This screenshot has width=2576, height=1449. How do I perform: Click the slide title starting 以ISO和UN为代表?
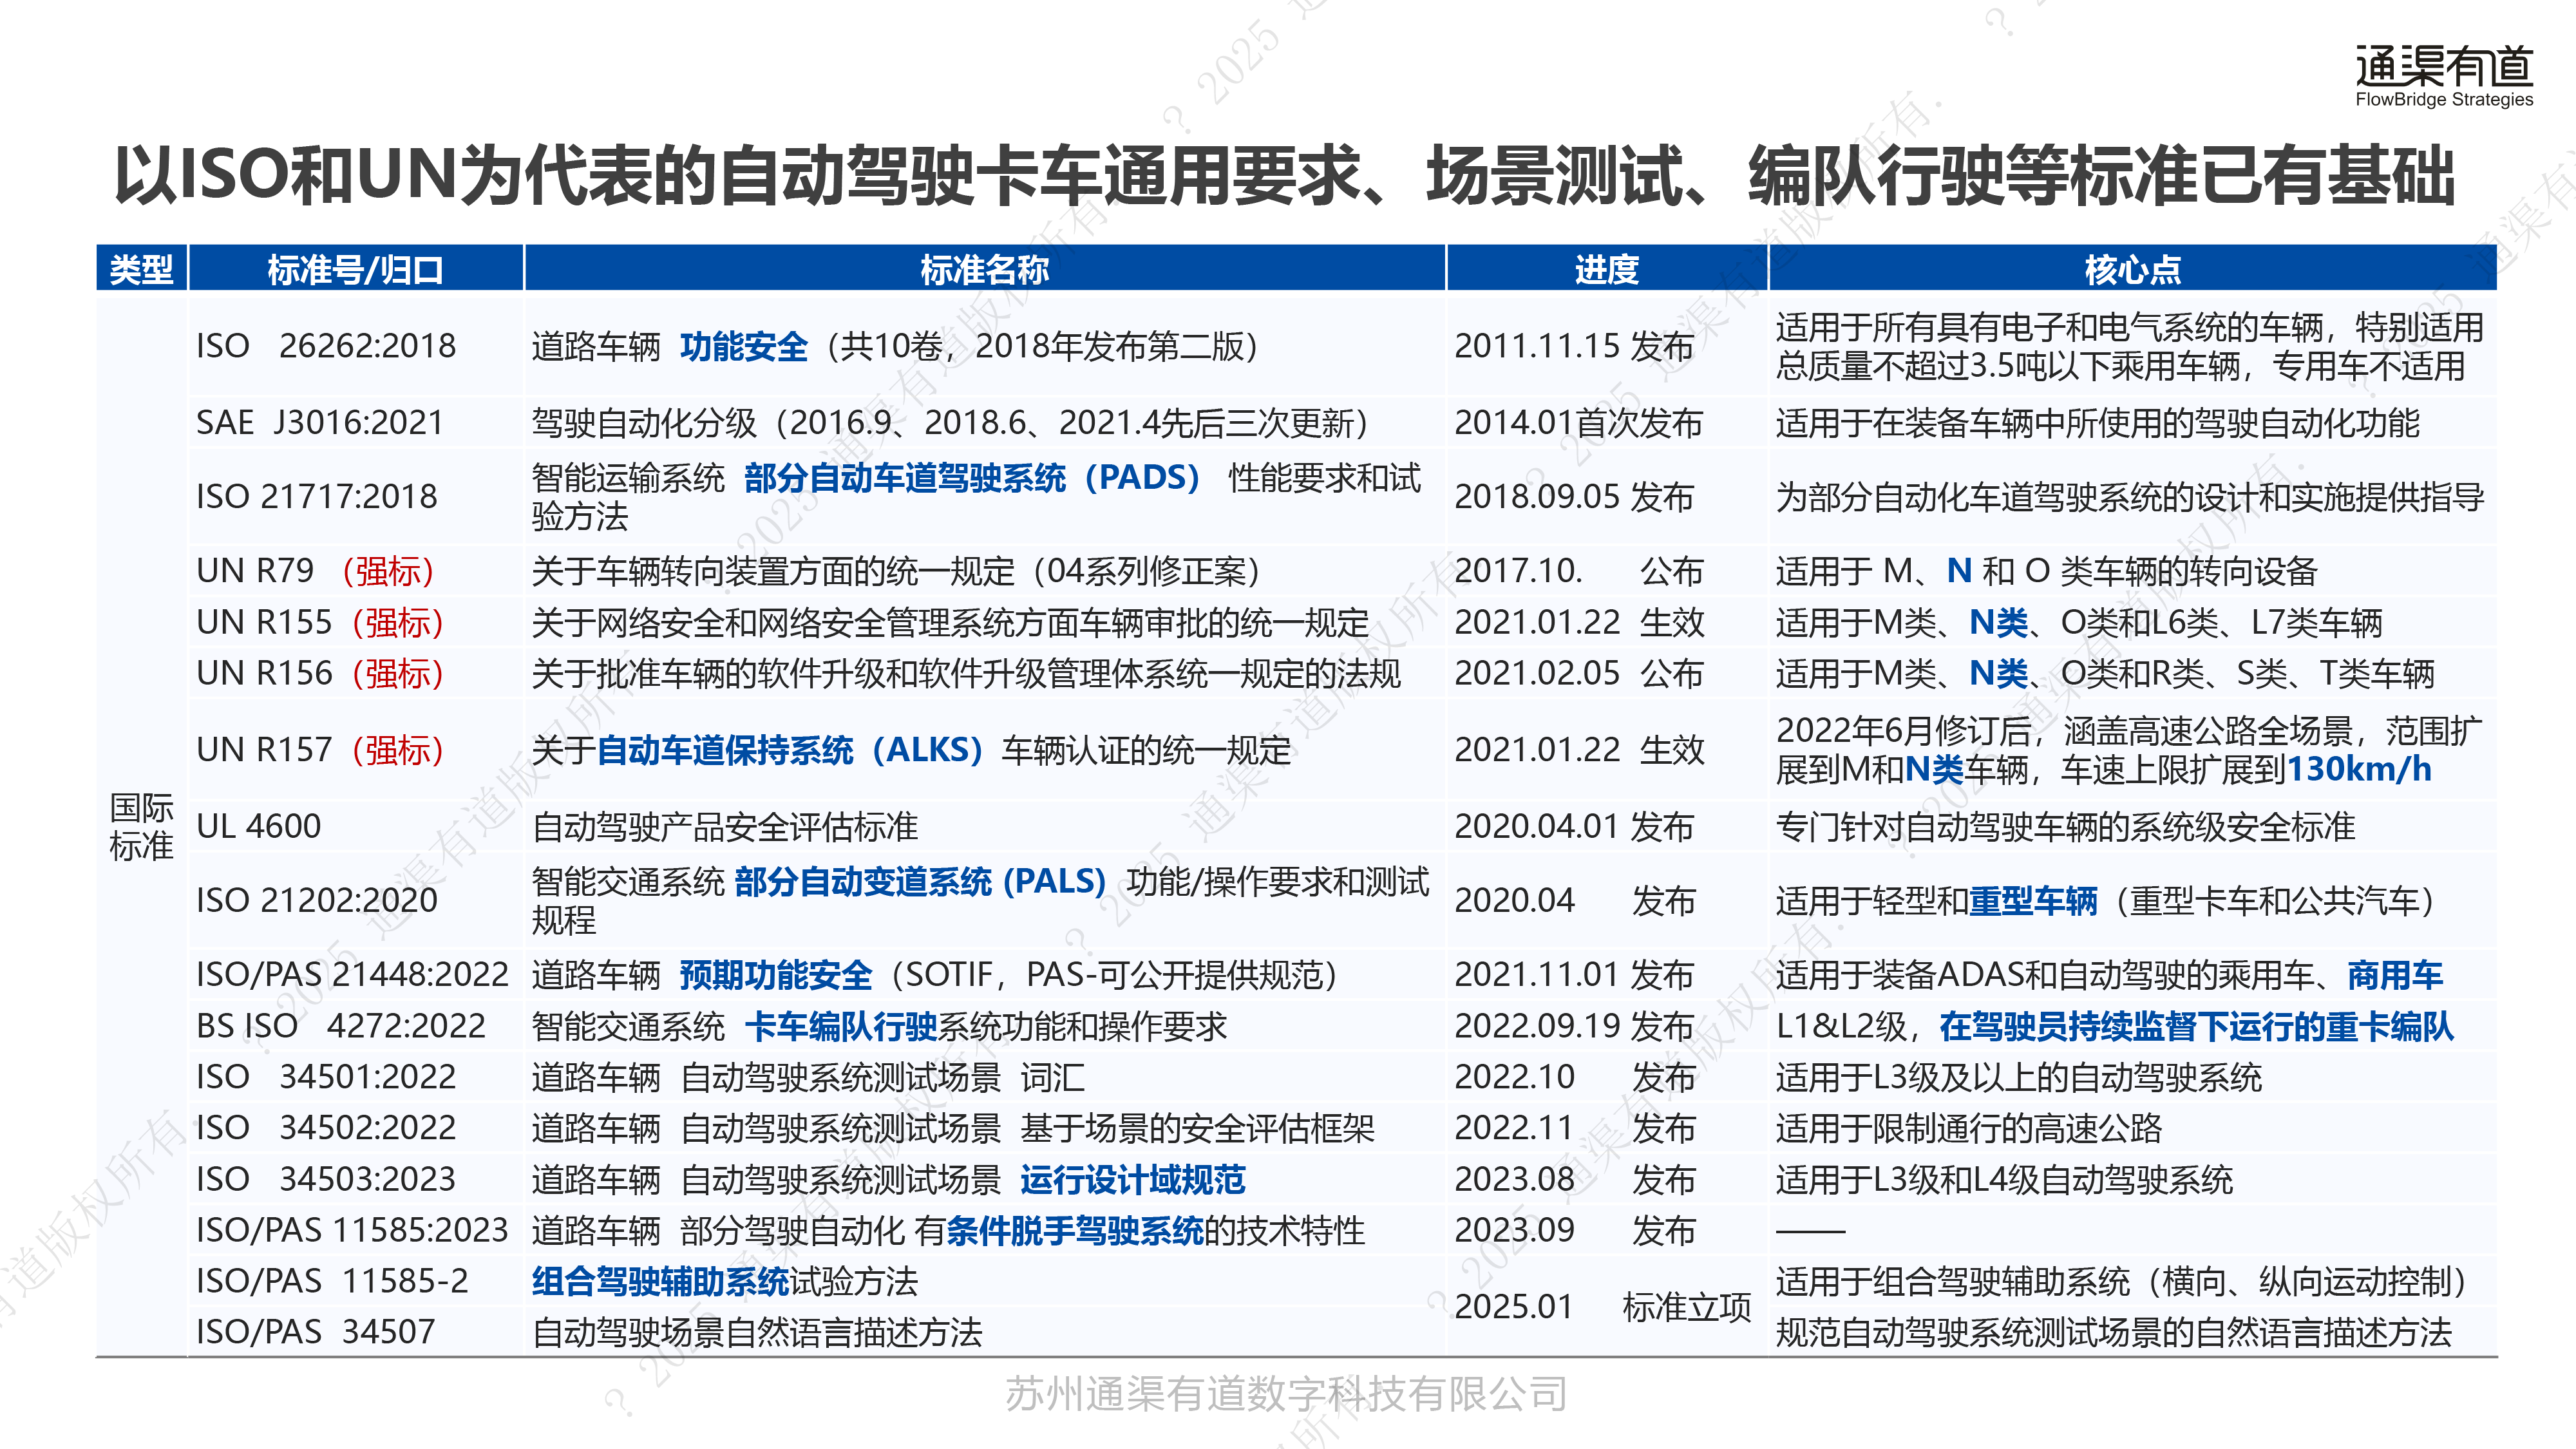click(1285, 175)
